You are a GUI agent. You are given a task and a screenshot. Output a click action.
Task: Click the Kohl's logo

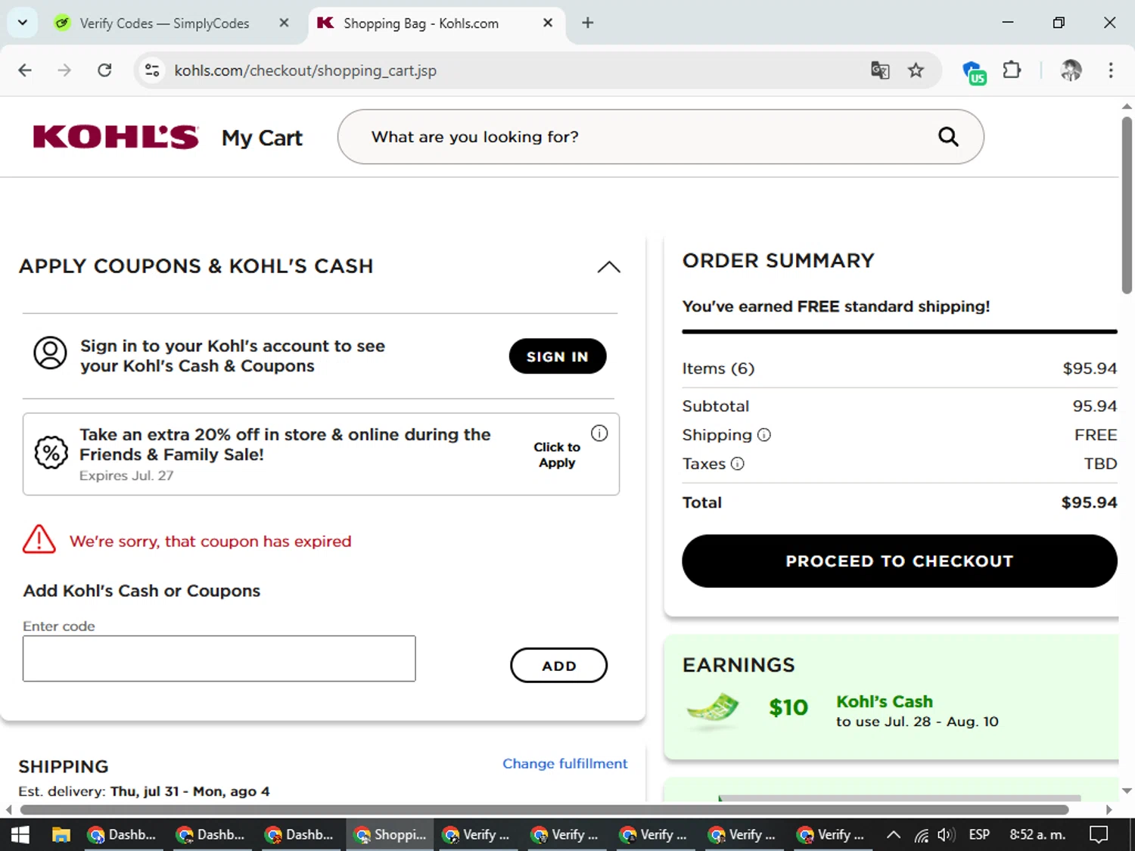(116, 137)
